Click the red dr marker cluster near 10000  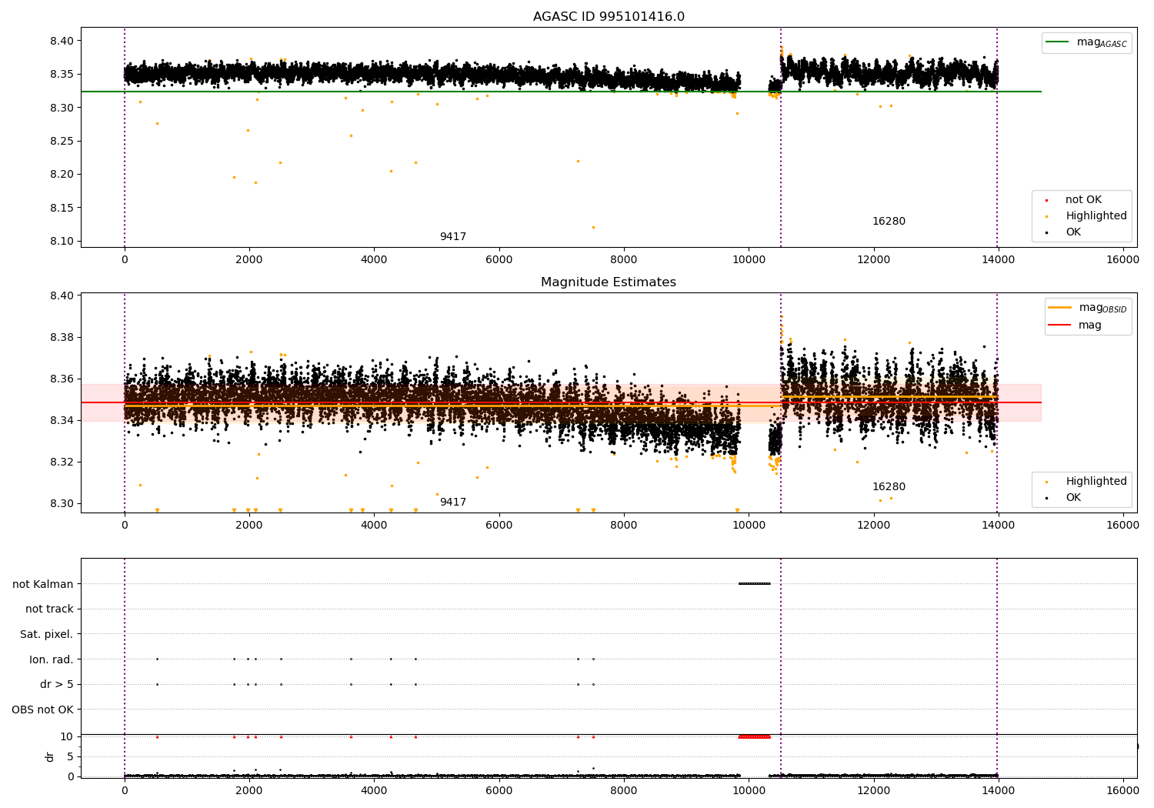[x=754, y=736]
